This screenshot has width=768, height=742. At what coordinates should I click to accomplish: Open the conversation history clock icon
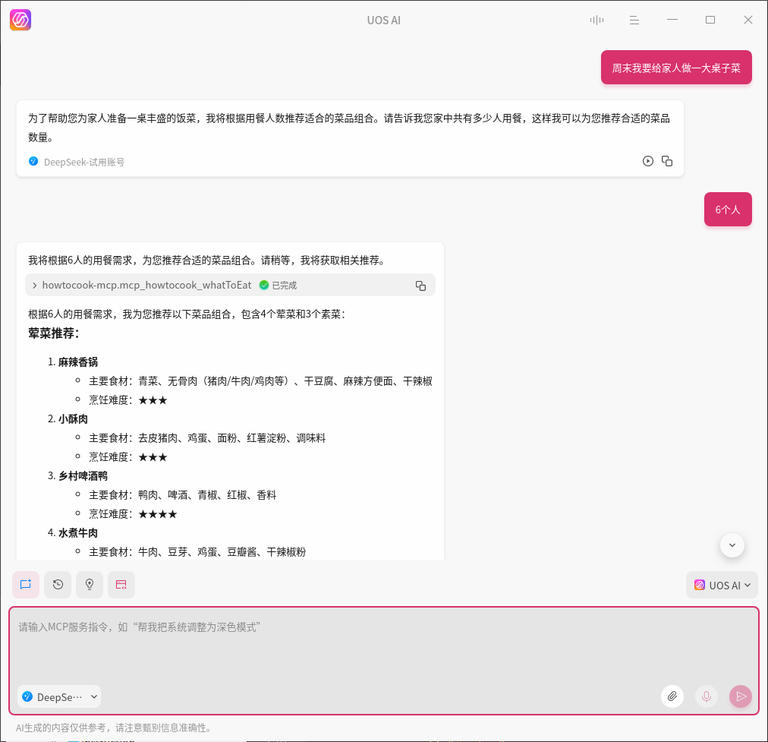click(x=58, y=584)
